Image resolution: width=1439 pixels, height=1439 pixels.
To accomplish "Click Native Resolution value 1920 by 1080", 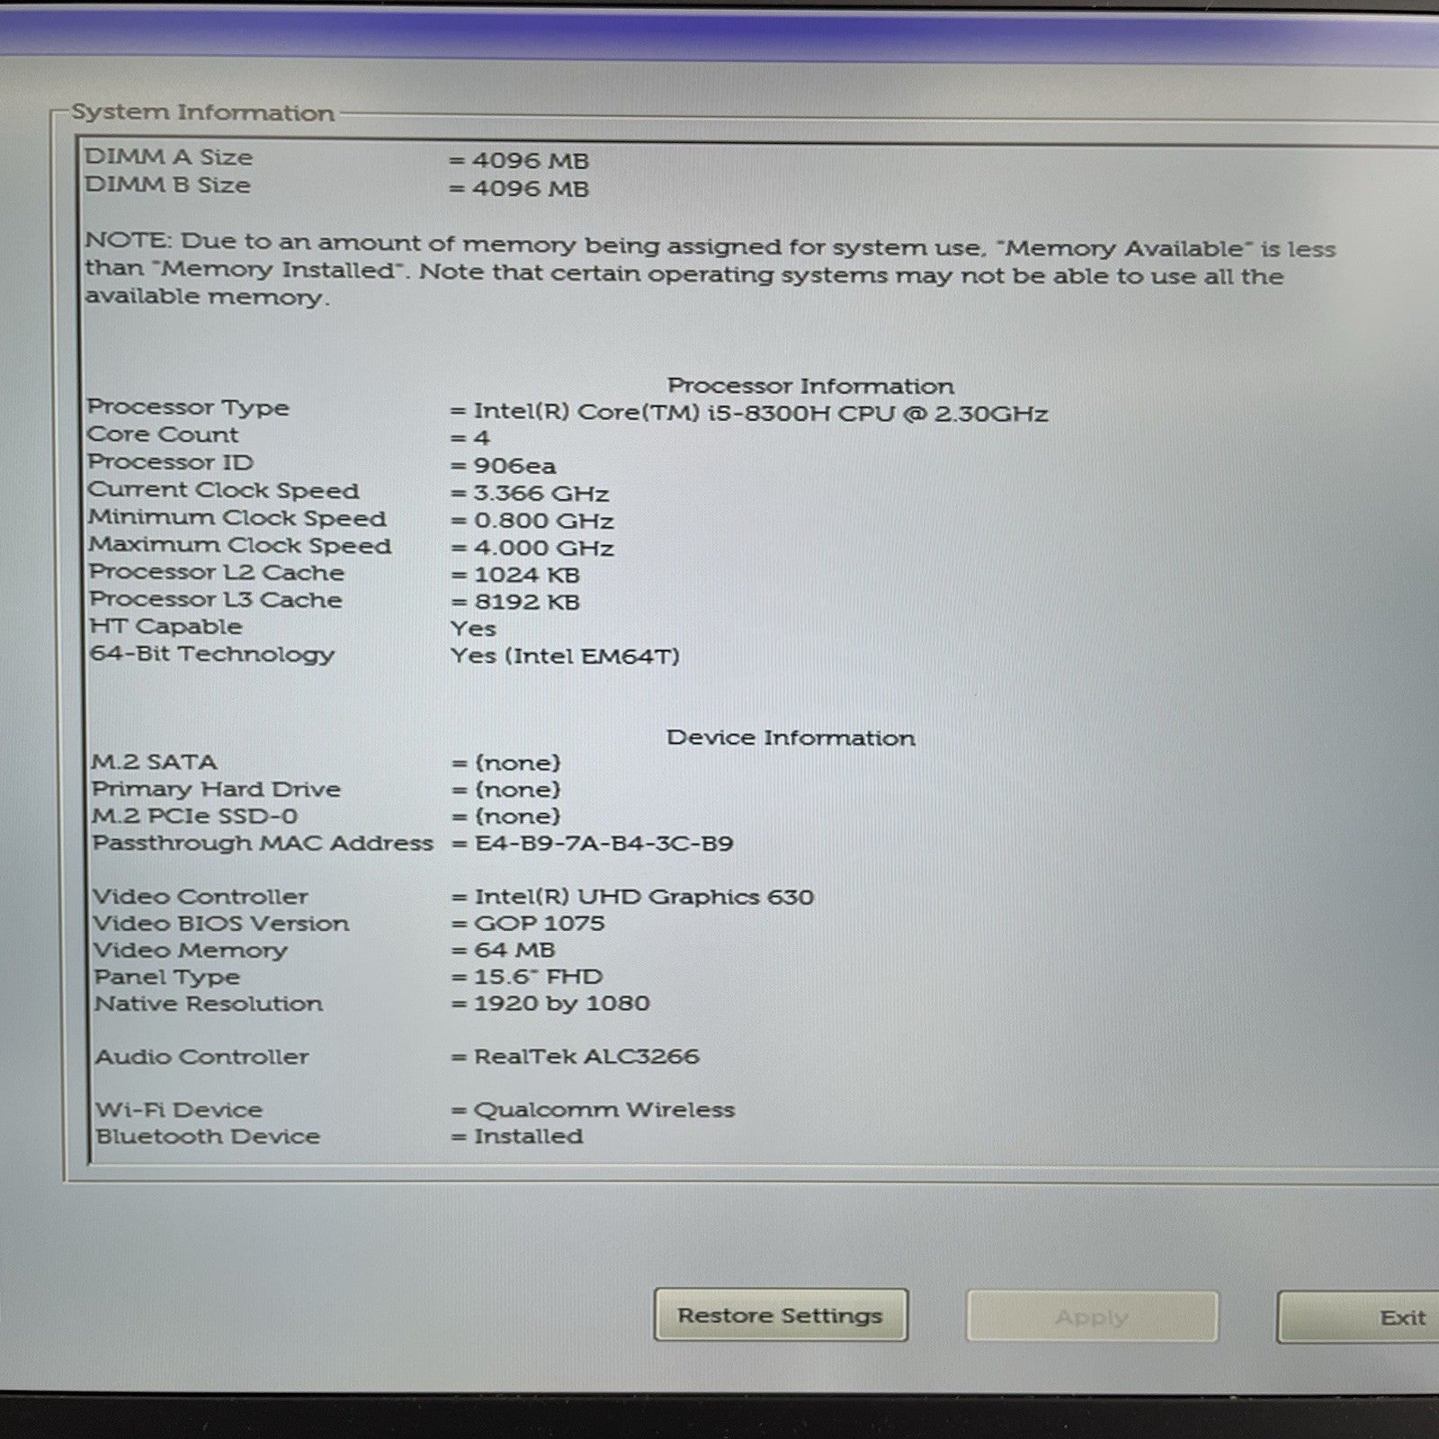I will tap(562, 1003).
